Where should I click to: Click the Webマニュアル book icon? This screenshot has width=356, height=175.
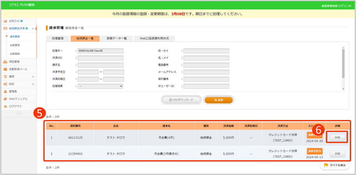tap(5, 99)
